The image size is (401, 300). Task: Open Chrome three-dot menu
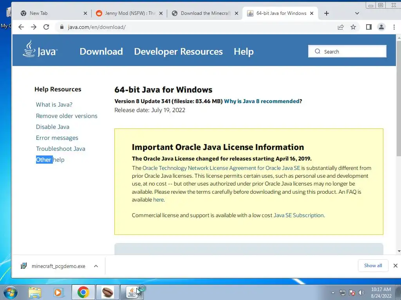coord(394,27)
